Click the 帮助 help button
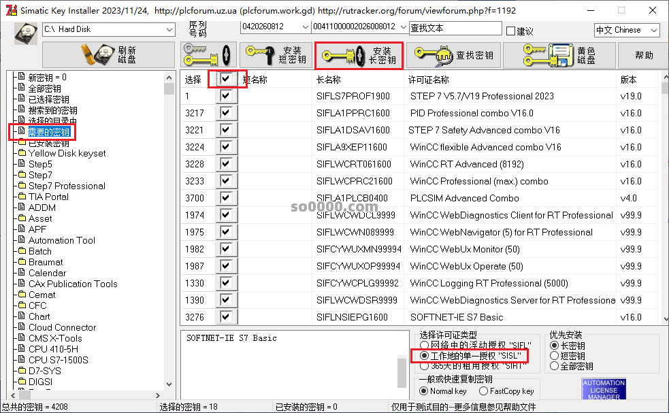669x413 pixels. pos(643,54)
